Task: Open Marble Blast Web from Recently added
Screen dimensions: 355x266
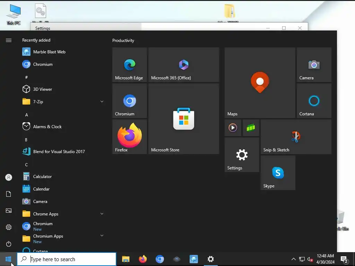Action: (63, 52)
